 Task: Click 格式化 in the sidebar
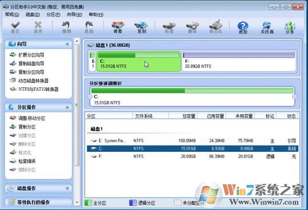[x=21, y=152]
